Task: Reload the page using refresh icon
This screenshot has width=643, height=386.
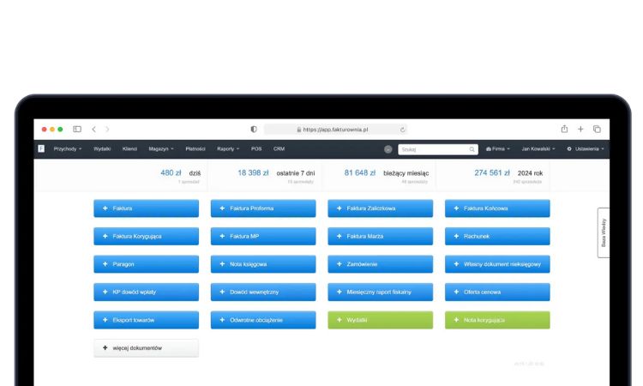Action: click(402, 130)
